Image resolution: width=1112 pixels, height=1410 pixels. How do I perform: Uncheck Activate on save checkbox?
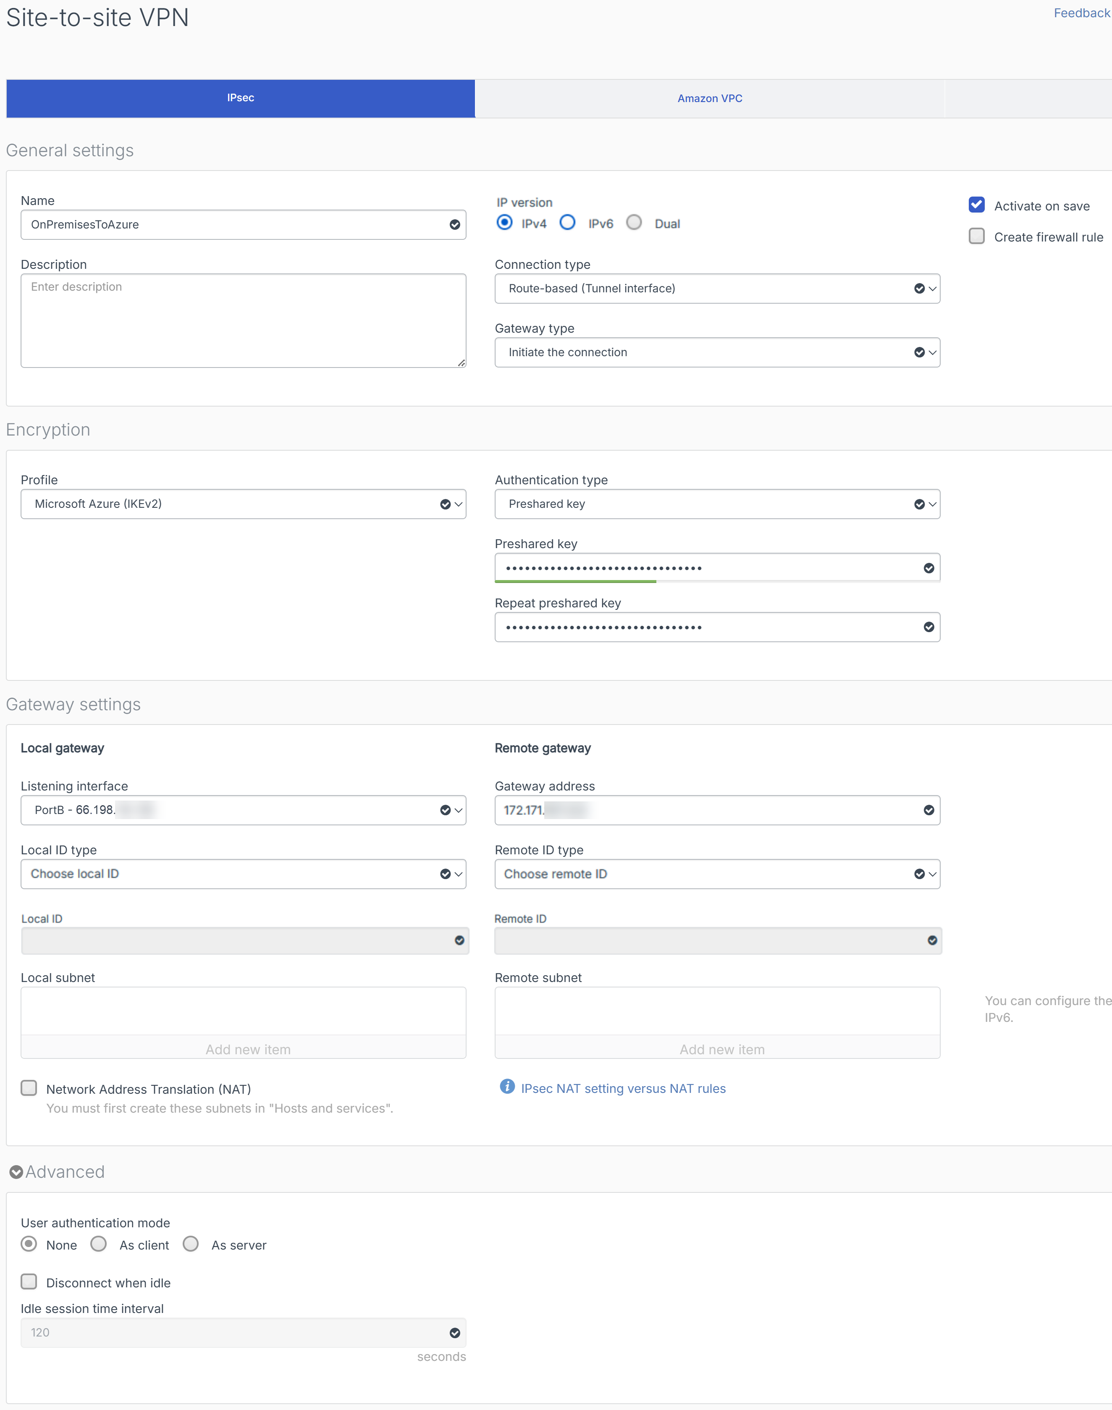[x=976, y=205]
